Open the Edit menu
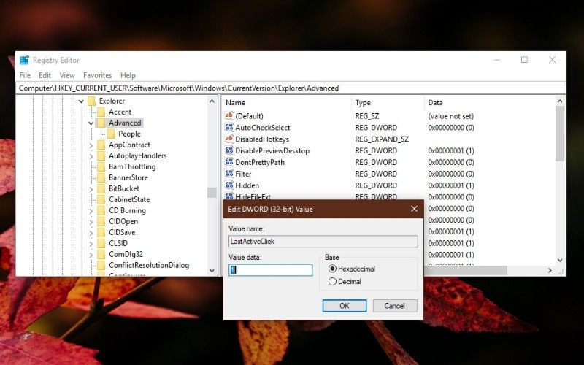This screenshot has height=365, width=584. (x=45, y=75)
